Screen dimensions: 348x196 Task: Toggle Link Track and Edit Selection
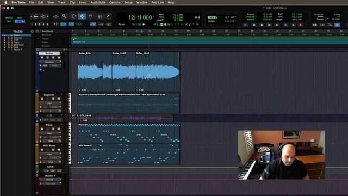(x=71, y=24)
